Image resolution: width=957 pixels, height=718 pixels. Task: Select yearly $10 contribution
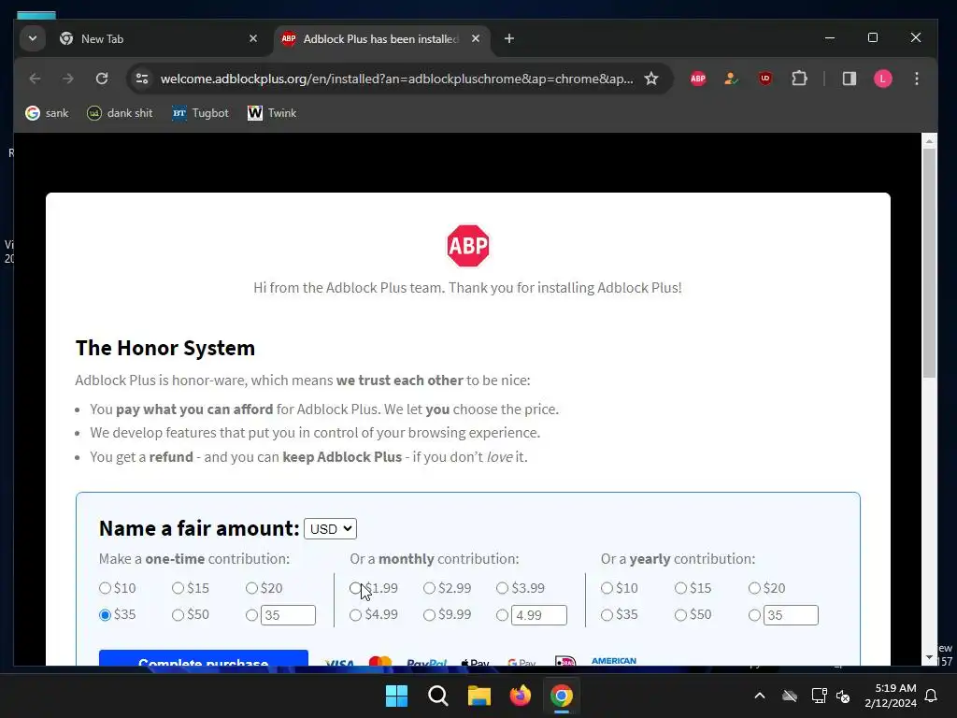(x=607, y=588)
